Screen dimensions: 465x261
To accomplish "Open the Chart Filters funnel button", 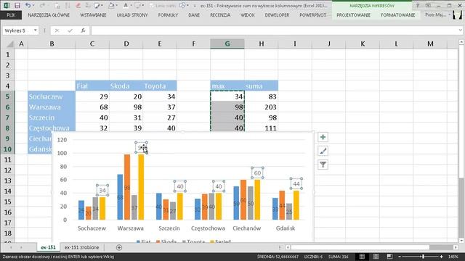I will pyautogui.click(x=323, y=165).
